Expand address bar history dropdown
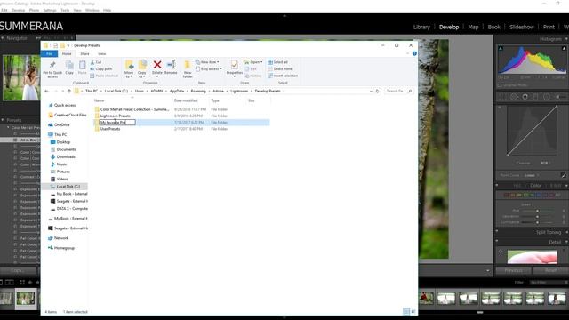 click(x=371, y=91)
